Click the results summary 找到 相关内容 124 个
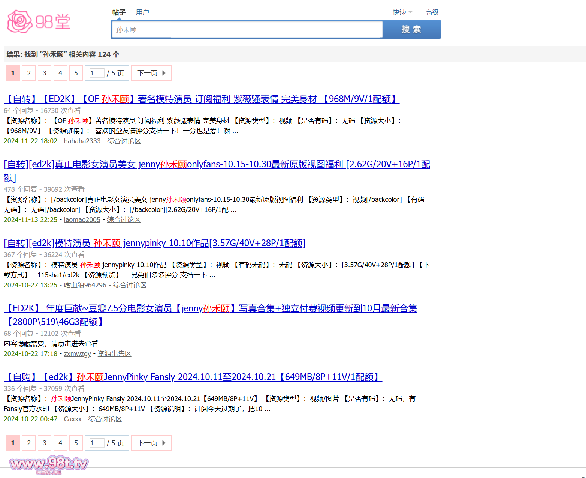This screenshot has width=586, height=478. pos(63,54)
